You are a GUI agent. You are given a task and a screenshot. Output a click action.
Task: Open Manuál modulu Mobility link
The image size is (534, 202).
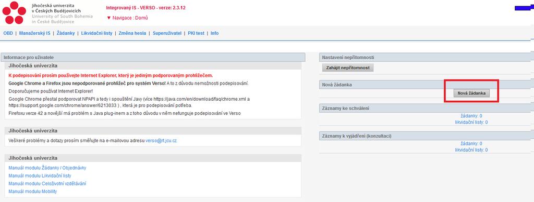click(x=32, y=192)
